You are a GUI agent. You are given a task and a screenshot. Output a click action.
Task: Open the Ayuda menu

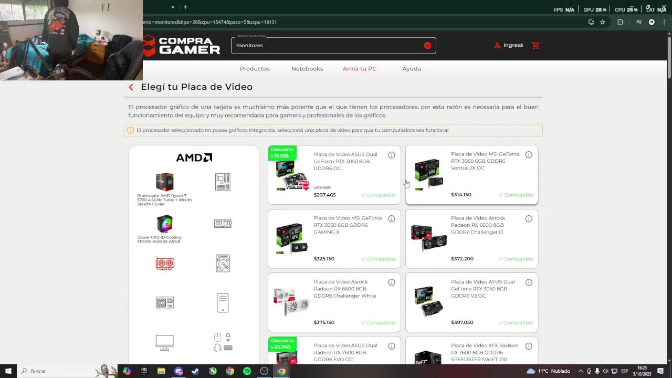pos(412,69)
